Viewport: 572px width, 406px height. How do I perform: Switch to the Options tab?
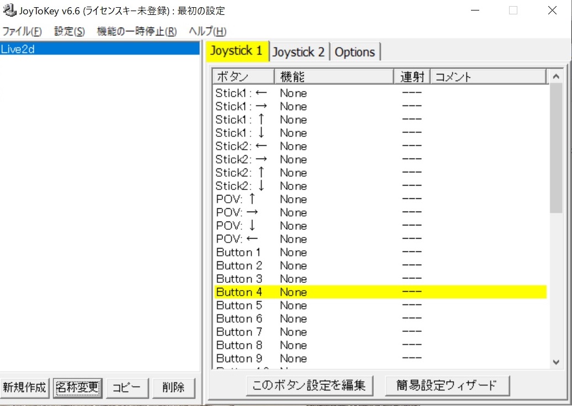[355, 51]
